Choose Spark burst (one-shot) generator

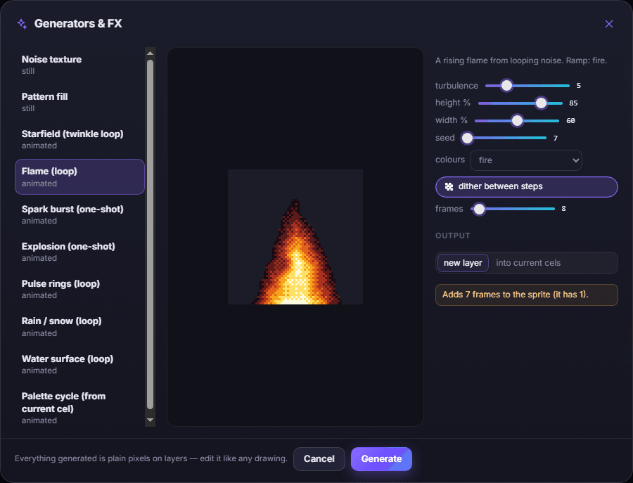click(x=79, y=214)
